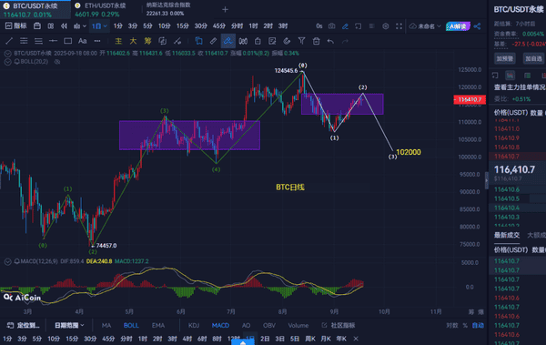Add a new chart tab
This screenshot has width=546, height=345.
click(225, 9)
